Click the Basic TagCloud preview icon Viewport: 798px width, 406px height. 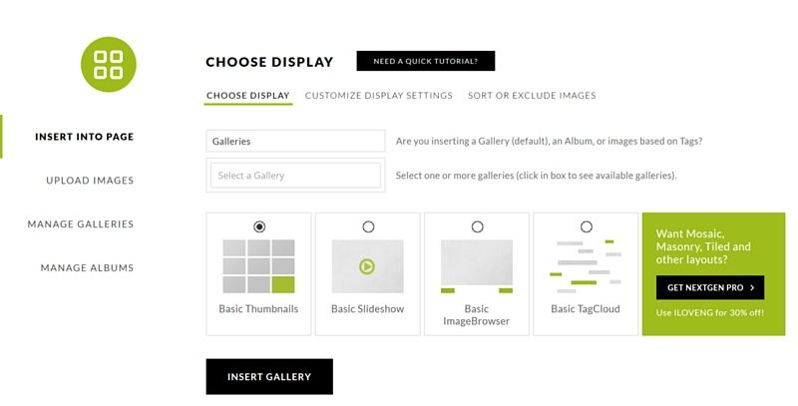(586, 266)
